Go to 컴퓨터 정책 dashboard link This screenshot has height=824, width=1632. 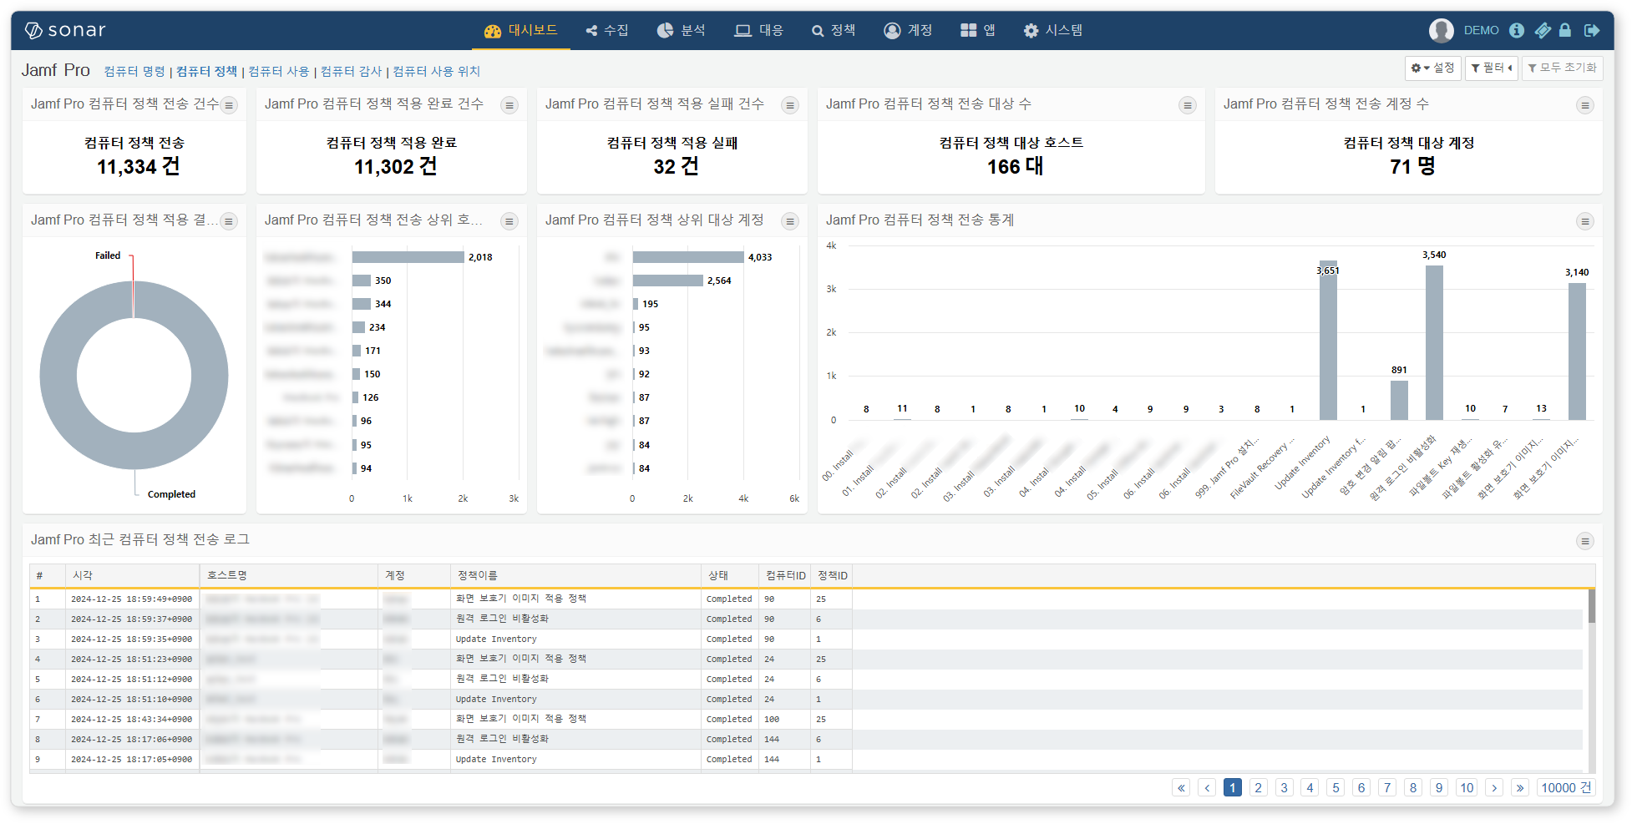click(206, 72)
